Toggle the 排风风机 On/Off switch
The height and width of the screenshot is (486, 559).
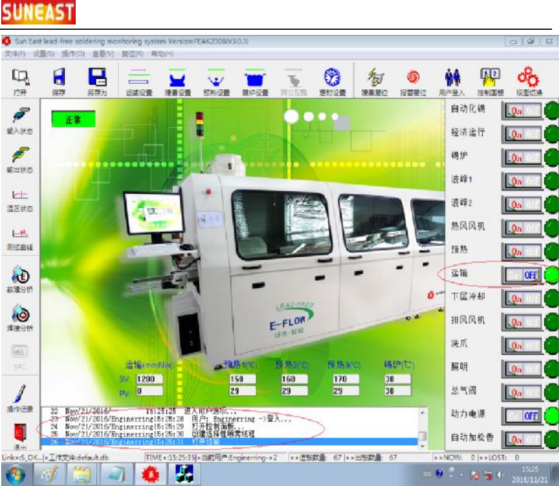coord(523,322)
